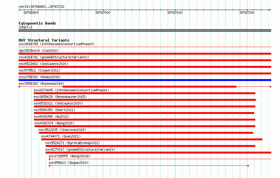Click the right arrowhead of the ruler
The width and height of the screenshot is (280, 178).
[x=270, y=10]
